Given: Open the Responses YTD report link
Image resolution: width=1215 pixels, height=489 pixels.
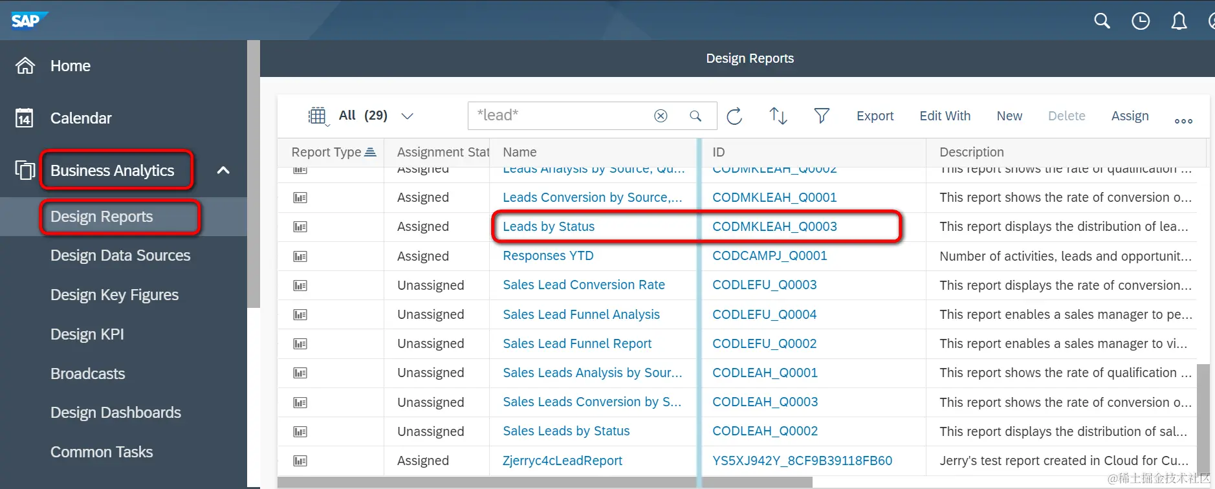Looking at the screenshot, I should [548, 256].
